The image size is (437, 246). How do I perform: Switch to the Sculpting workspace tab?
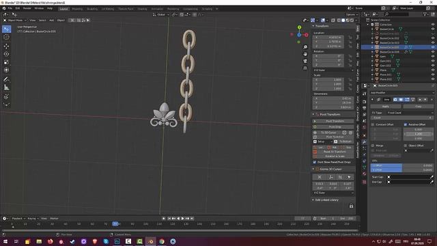pos(92,9)
